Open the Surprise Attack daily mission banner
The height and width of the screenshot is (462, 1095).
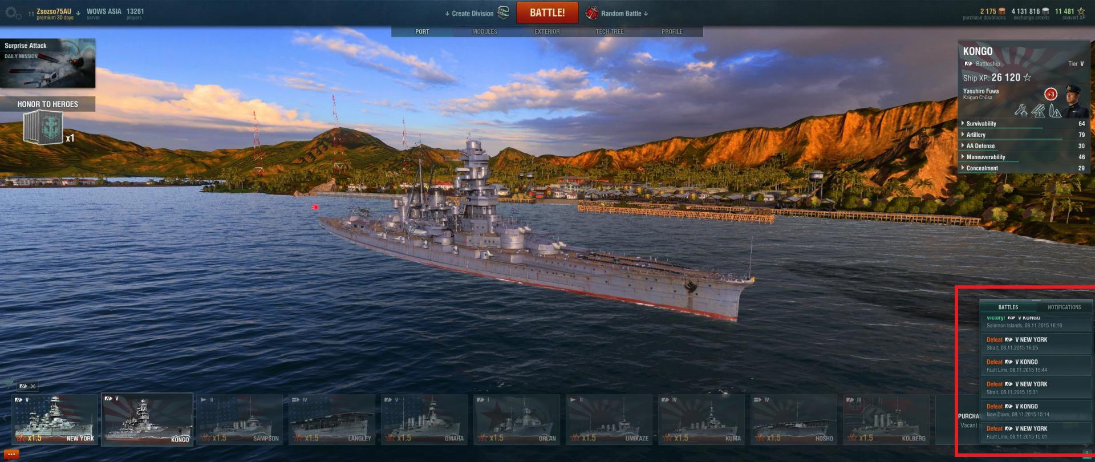47,63
